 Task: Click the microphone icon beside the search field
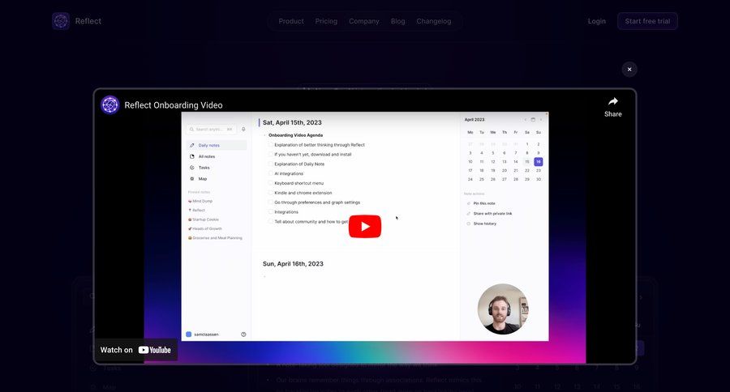243,129
